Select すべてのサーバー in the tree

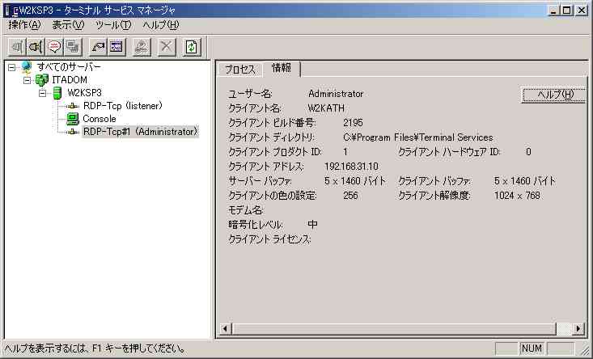[69, 67]
